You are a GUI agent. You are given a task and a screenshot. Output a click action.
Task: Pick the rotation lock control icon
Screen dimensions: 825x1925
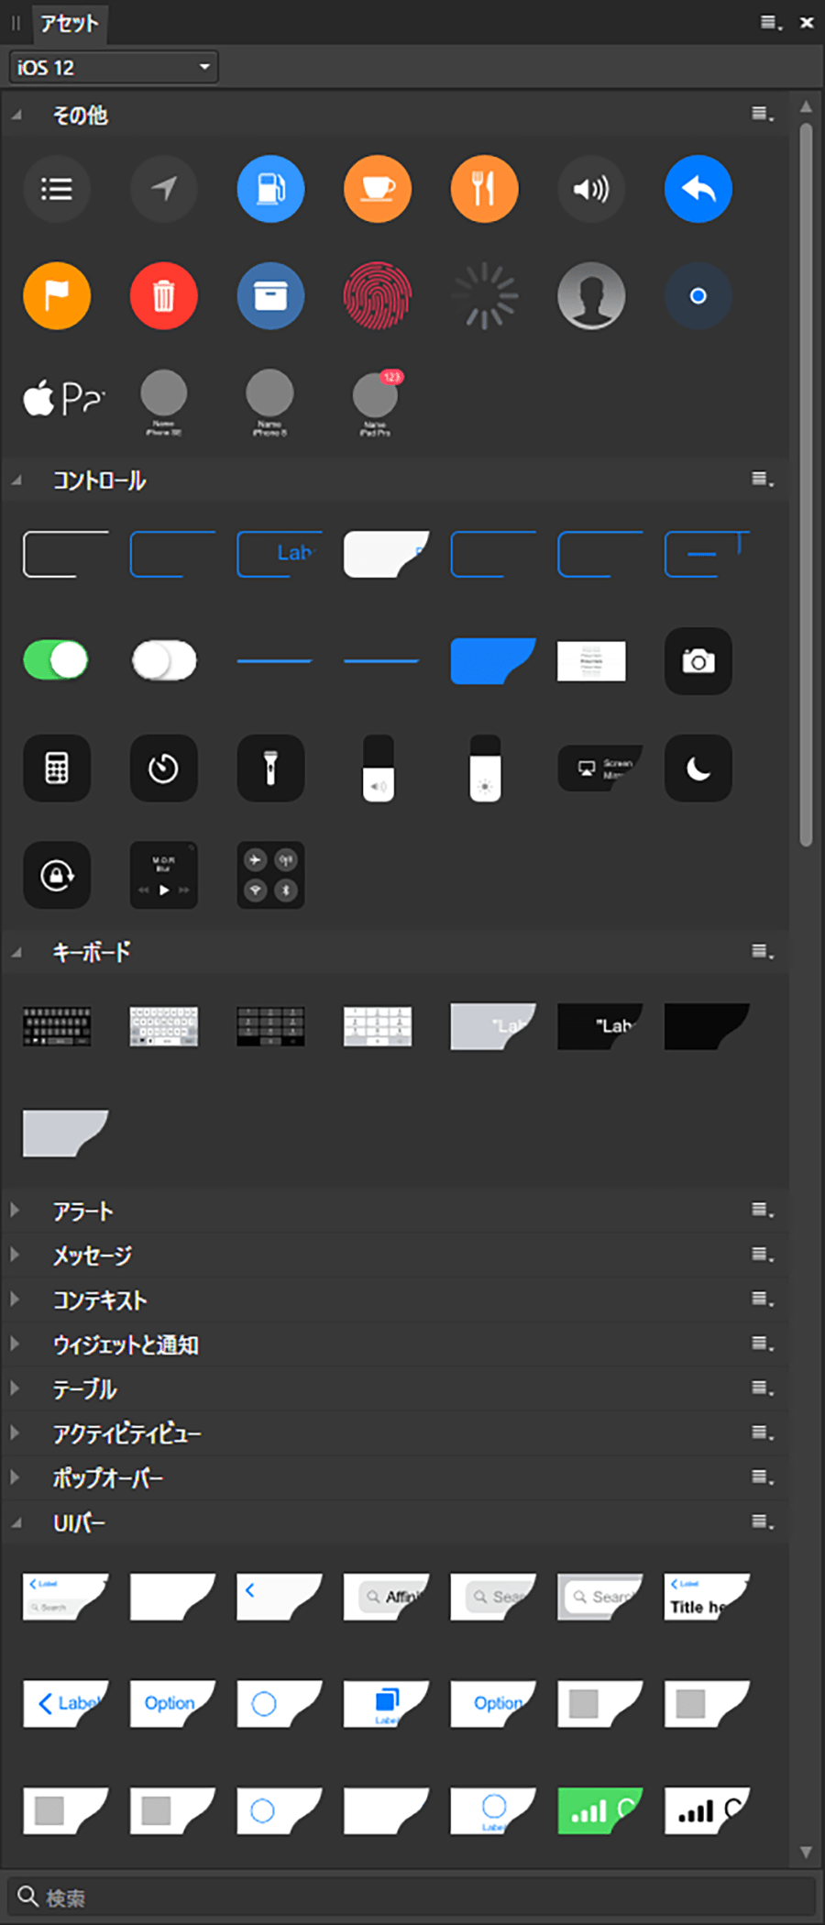[57, 876]
